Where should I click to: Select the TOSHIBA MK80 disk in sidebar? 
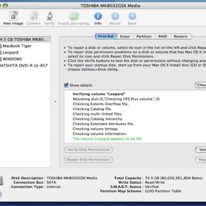[x=25, y=40]
